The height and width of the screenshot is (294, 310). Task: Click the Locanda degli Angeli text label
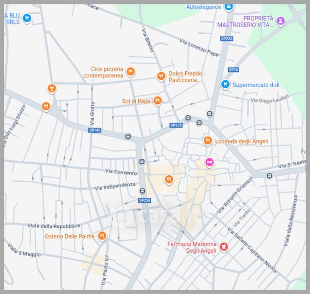tap(239, 141)
